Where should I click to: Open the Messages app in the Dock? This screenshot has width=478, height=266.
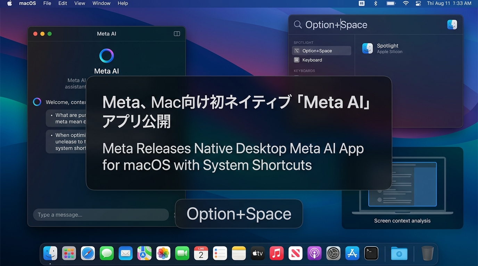107,253
